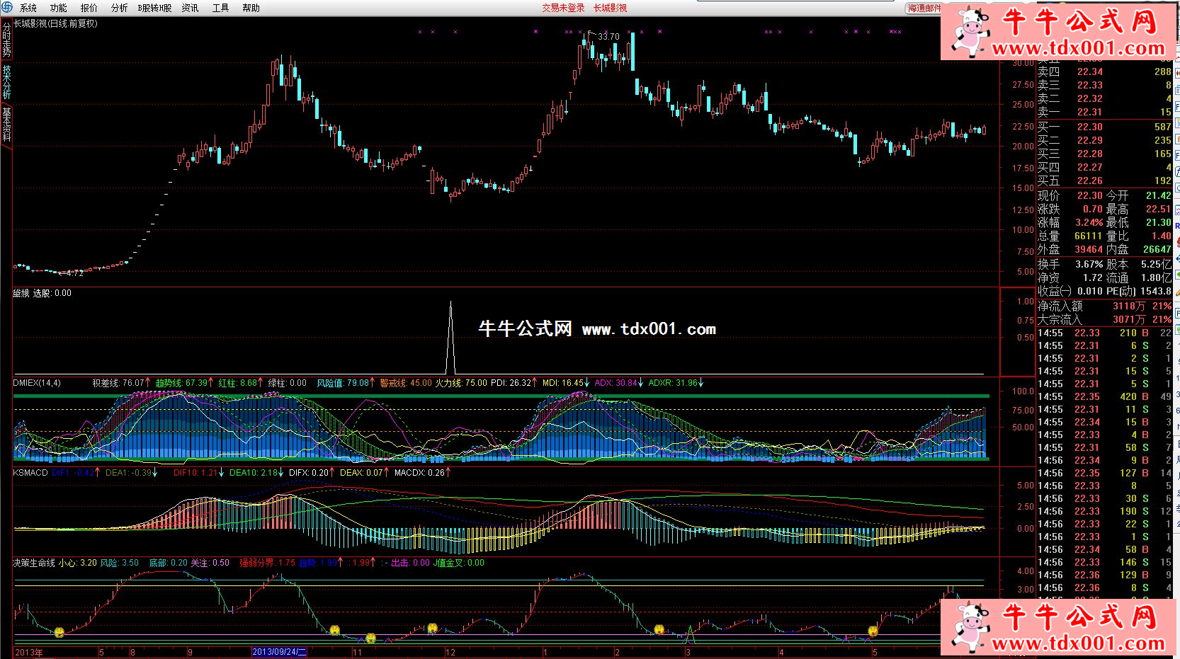
Task: Click the 强弱分界: 1.75 value
Action: click(x=267, y=563)
